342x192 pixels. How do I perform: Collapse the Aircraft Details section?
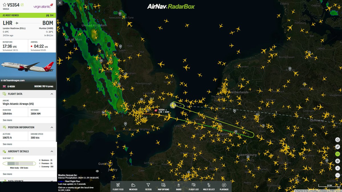tap(52, 151)
